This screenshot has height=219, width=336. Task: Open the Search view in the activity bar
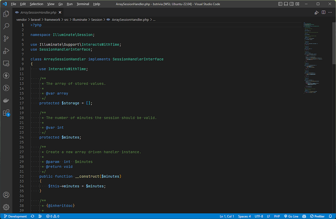(x=6, y=26)
